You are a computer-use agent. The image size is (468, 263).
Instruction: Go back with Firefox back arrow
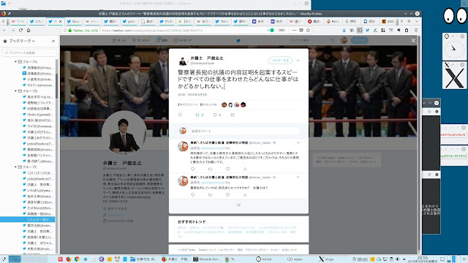tap(5, 30)
